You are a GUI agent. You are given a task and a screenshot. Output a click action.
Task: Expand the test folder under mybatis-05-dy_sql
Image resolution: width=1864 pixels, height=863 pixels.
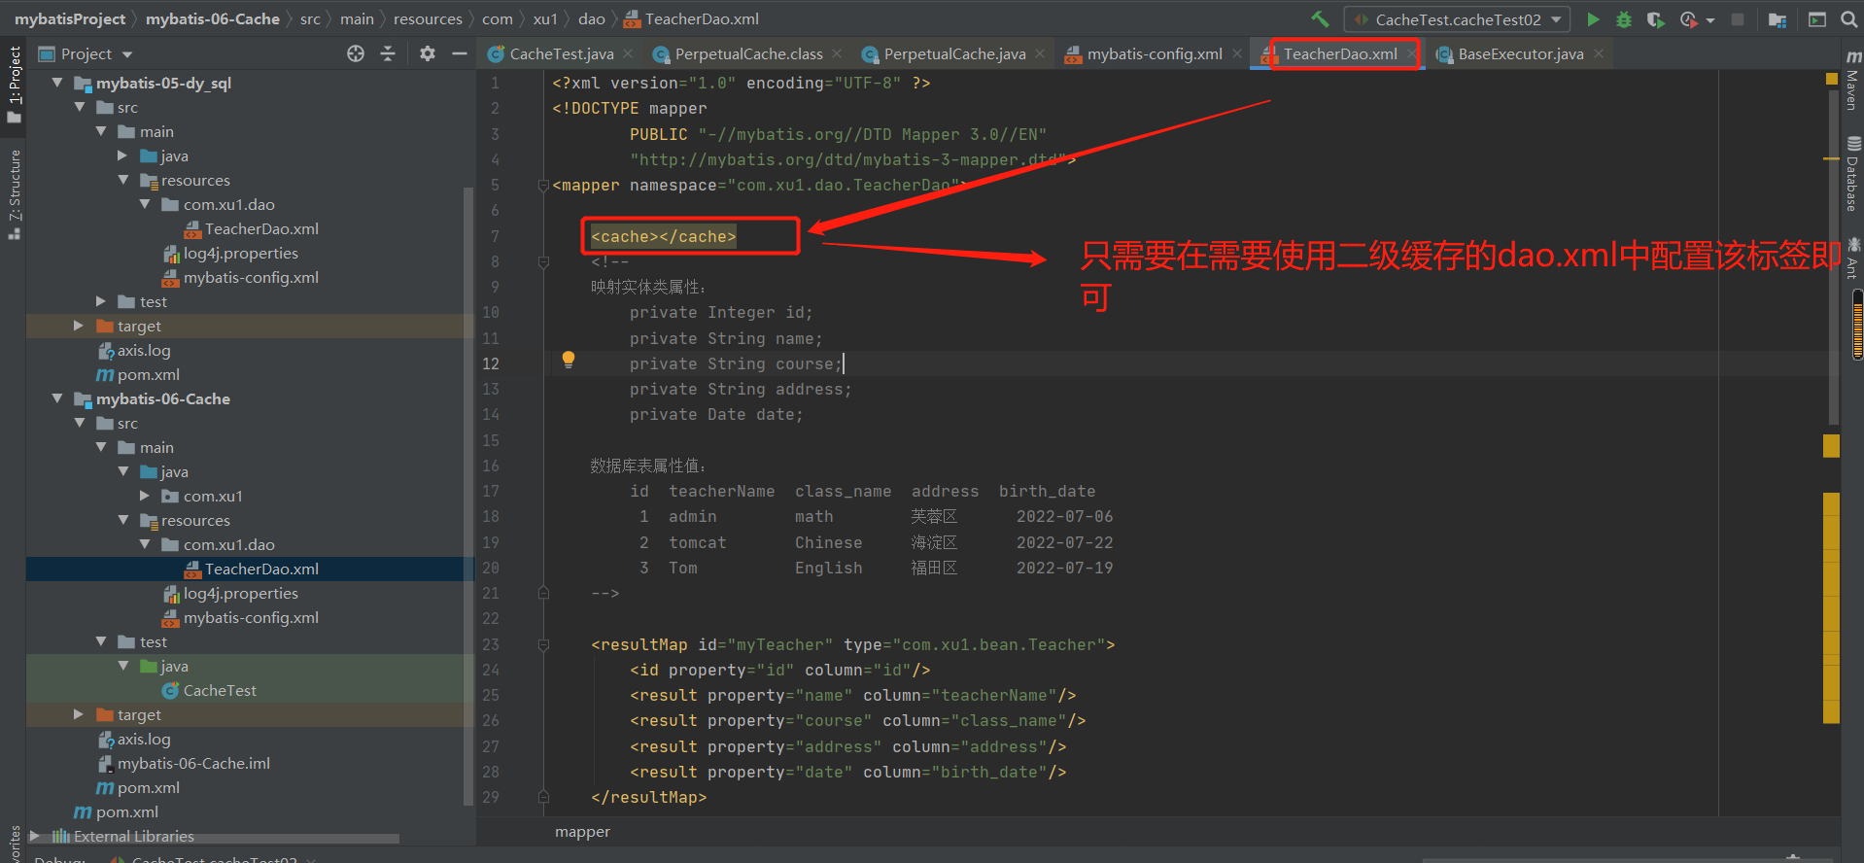(101, 301)
